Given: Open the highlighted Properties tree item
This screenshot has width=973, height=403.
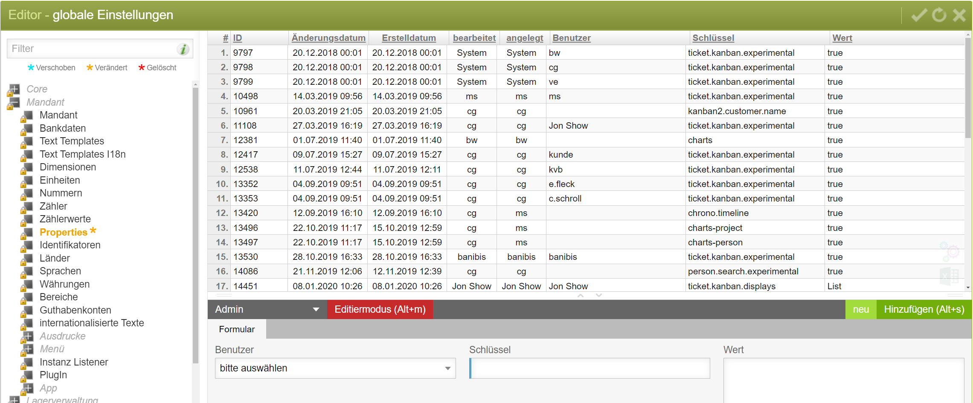Looking at the screenshot, I should click(x=64, y=233).
